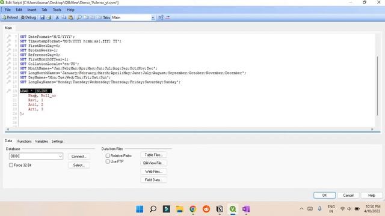Open the Help menu
Screen dimensions: 385x216
click(70, 10)
